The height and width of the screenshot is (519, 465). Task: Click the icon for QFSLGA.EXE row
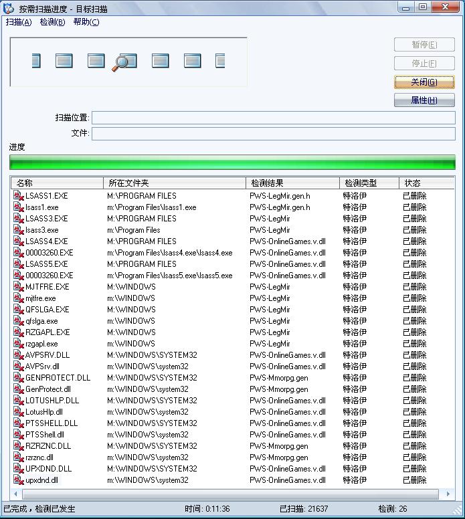[x=18, y=310]
